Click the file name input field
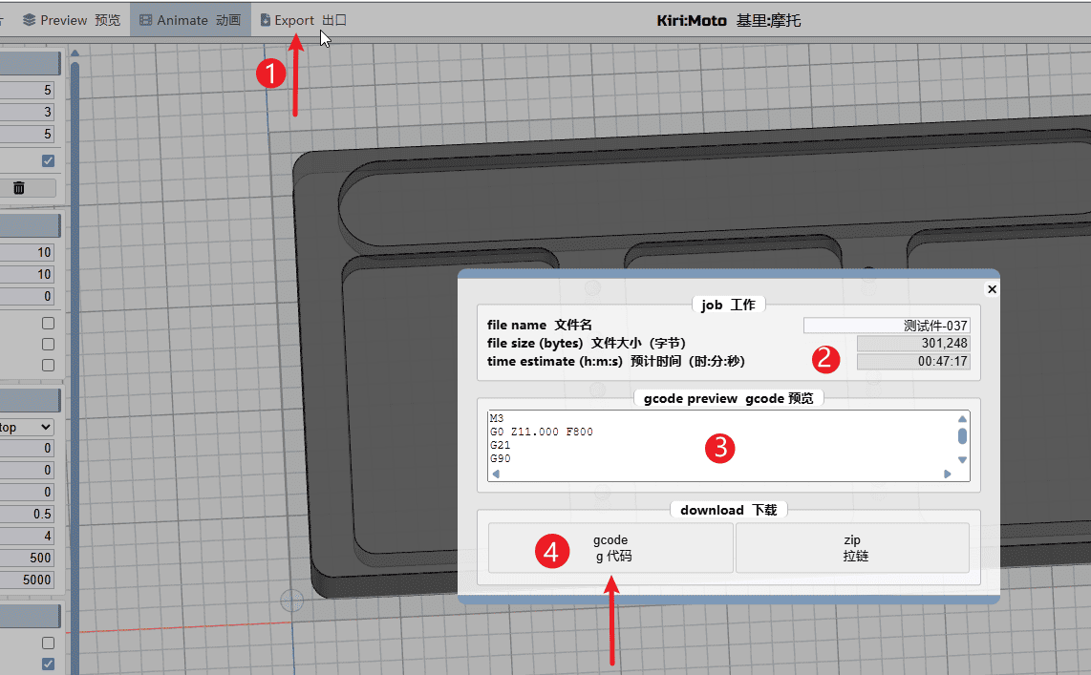 [886, 326]
